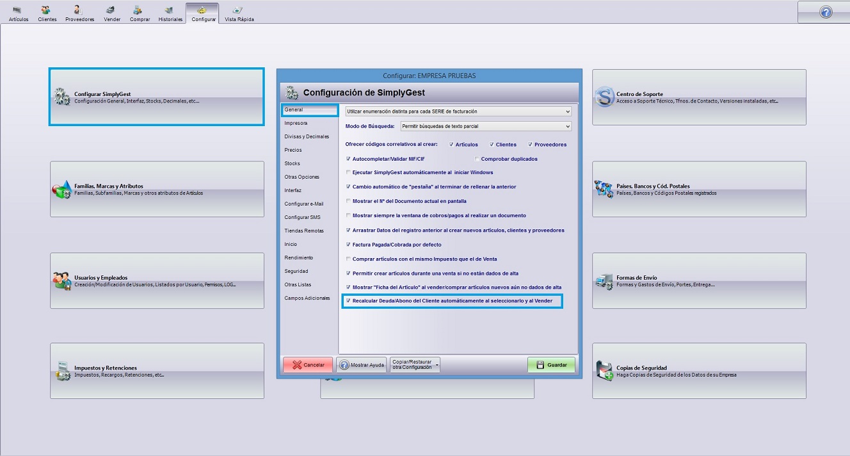Open the Vender cash register tab
The width and height of the screenshot is (850, 456).
pyautogui.click(x=112, y=13)
